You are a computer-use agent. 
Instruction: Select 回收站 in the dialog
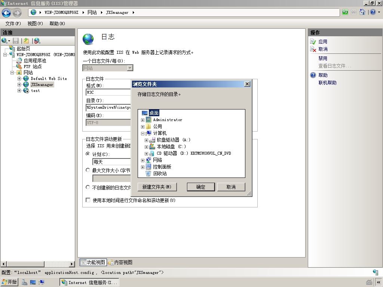click(160, 173)
